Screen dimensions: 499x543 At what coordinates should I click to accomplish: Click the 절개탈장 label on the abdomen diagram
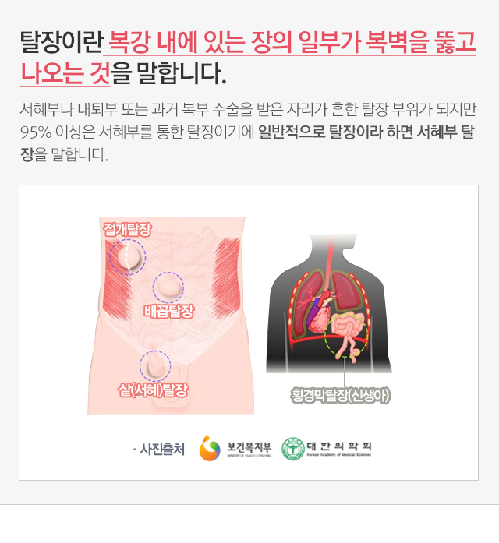[127, 229]
